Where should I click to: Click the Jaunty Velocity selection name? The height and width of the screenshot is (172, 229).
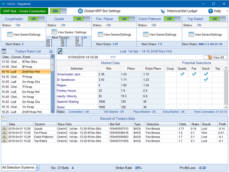tap(67, 96)
